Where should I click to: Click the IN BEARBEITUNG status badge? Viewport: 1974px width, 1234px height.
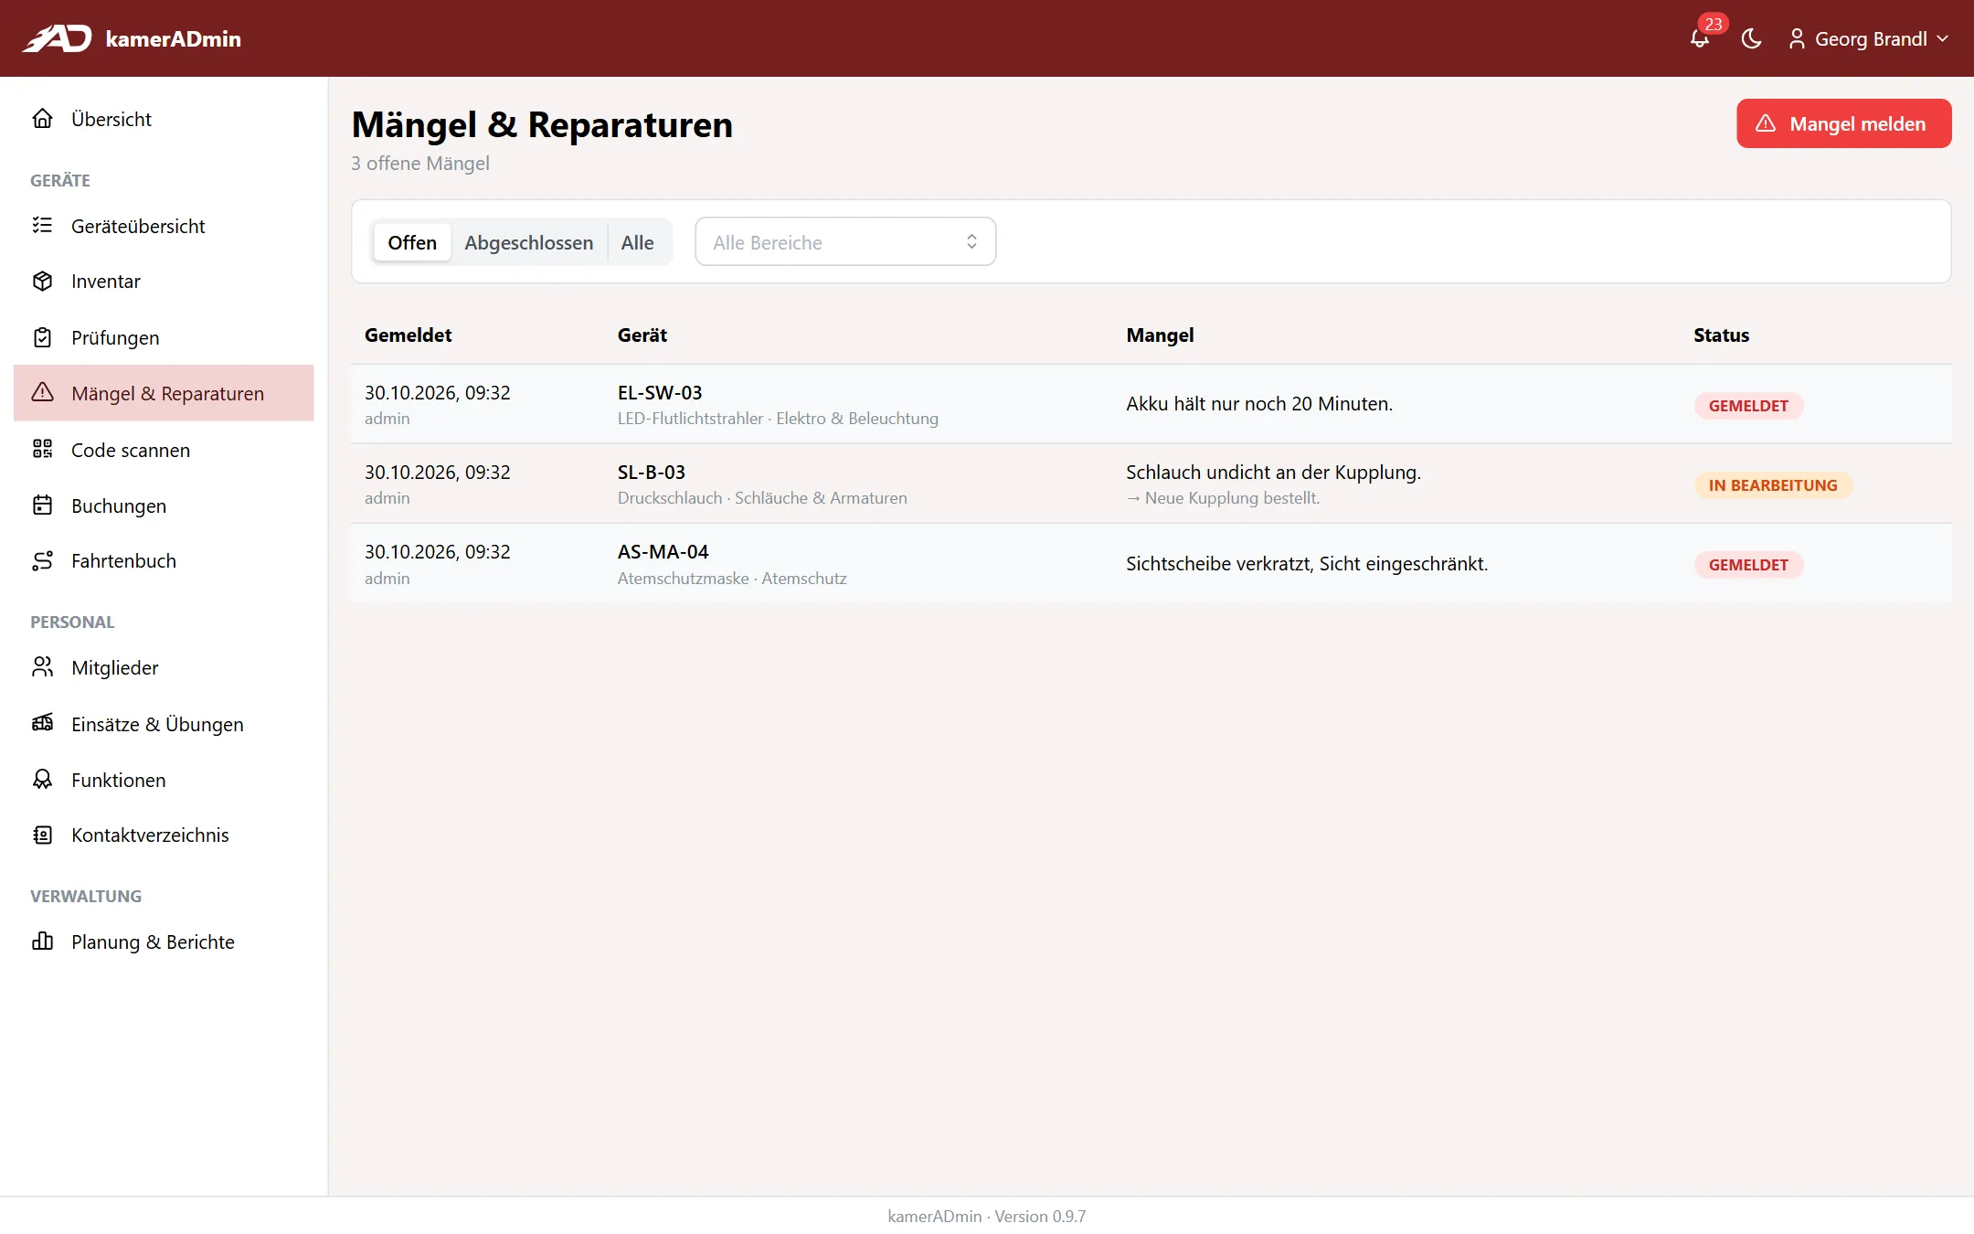click(x=1773, y=485)
